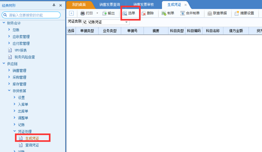The height and width of the screenshot is (152, 262).
Task: Click the search magnifier icon
Action: [5, 15]
